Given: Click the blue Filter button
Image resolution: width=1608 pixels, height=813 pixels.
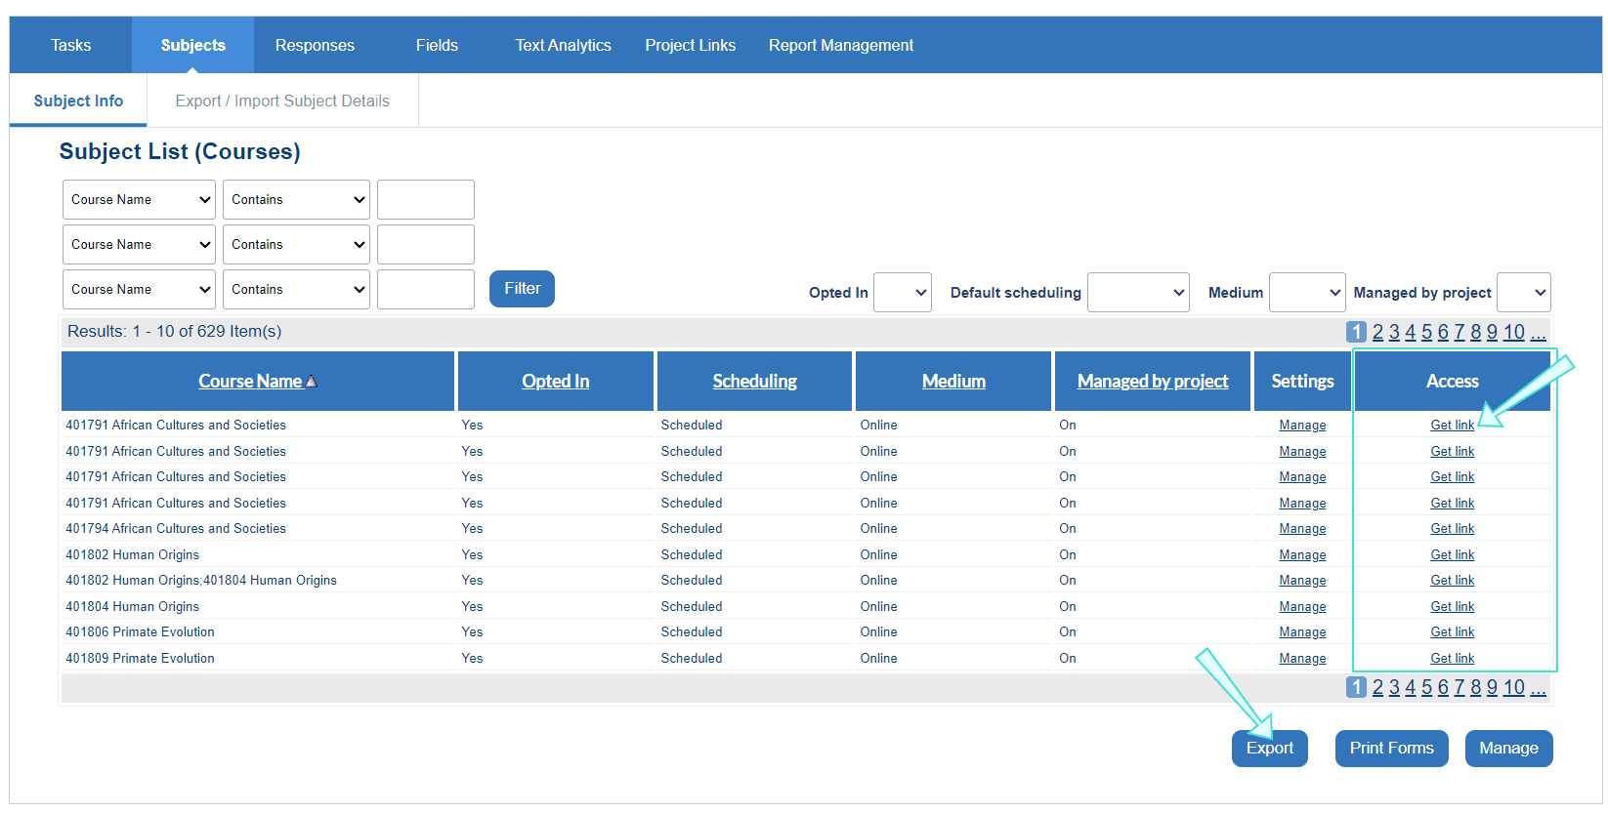Looking at the screenshot, I should (522, 289).
